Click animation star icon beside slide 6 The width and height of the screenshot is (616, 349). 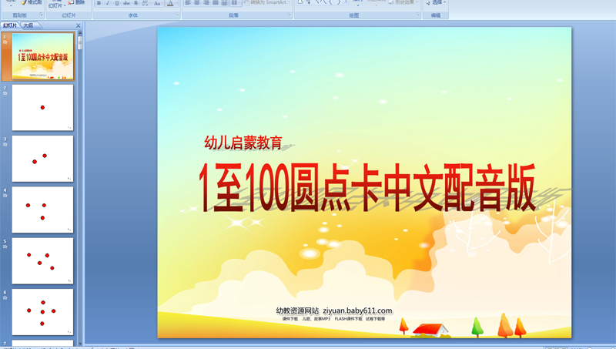5,297
